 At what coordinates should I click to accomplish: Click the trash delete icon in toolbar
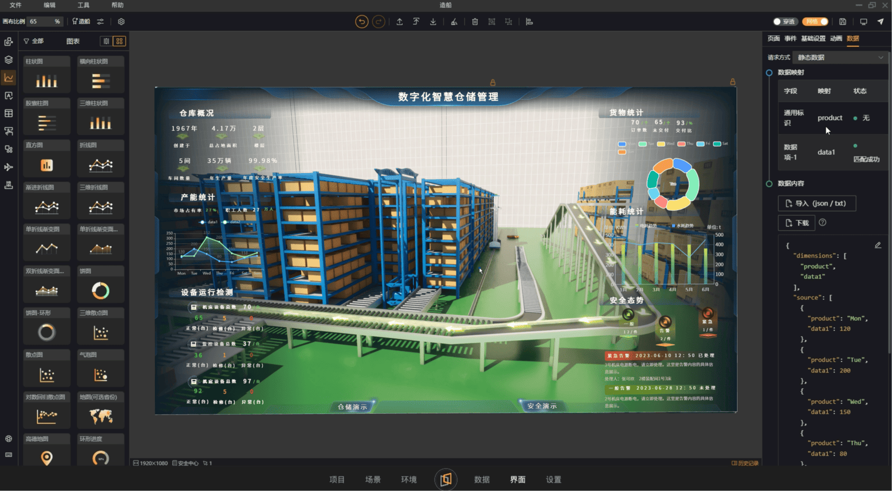475,22
